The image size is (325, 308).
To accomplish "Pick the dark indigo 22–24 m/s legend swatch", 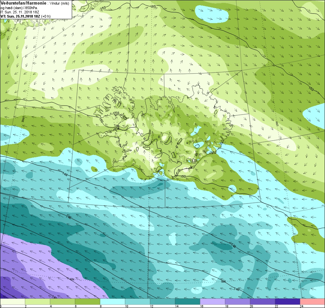I will pos(288,301).
